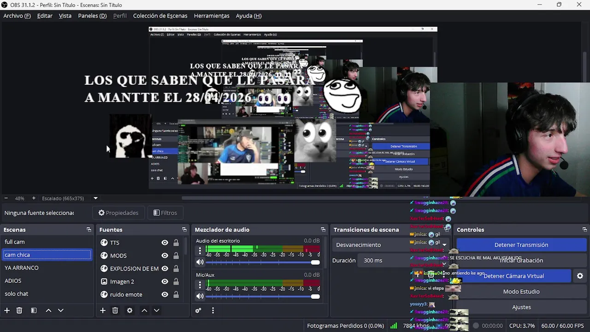The width and height of the screenshot is (590, 332).
Task: Open Filtros for the source
Action: pos(165,213)
